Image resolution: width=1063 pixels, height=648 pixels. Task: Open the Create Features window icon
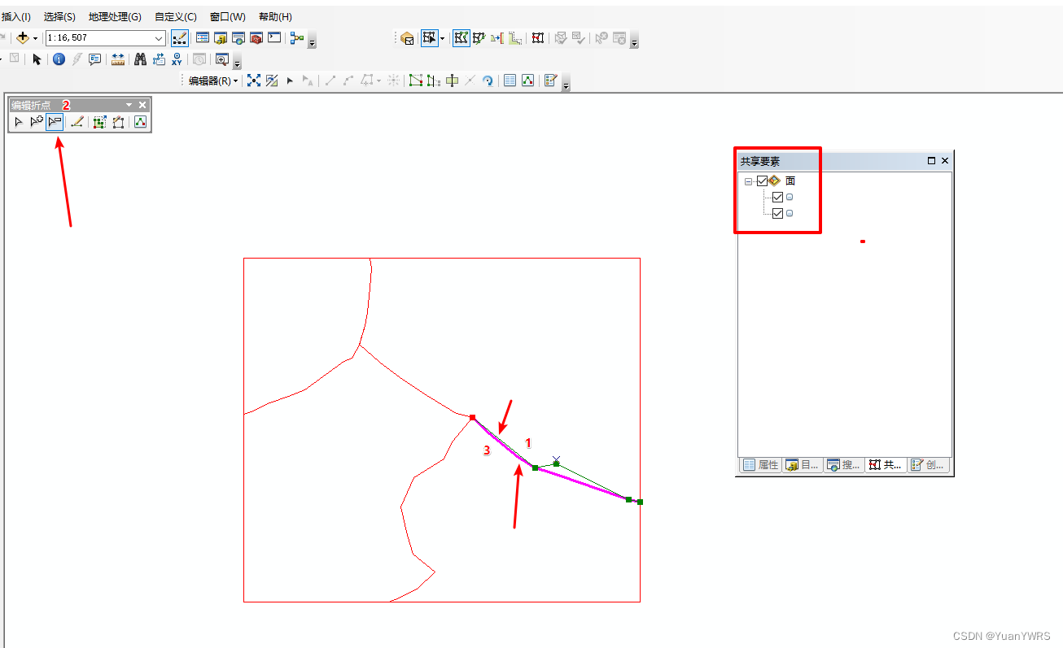click(551, 80)
